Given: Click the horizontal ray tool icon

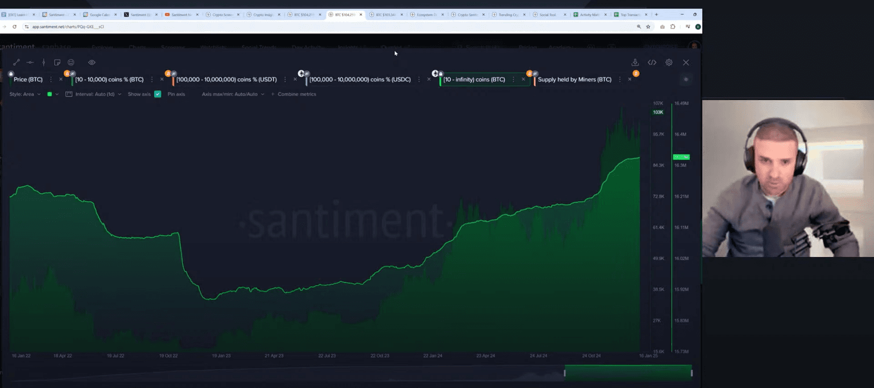Looking at the screenshot, I should click(30, 62).
